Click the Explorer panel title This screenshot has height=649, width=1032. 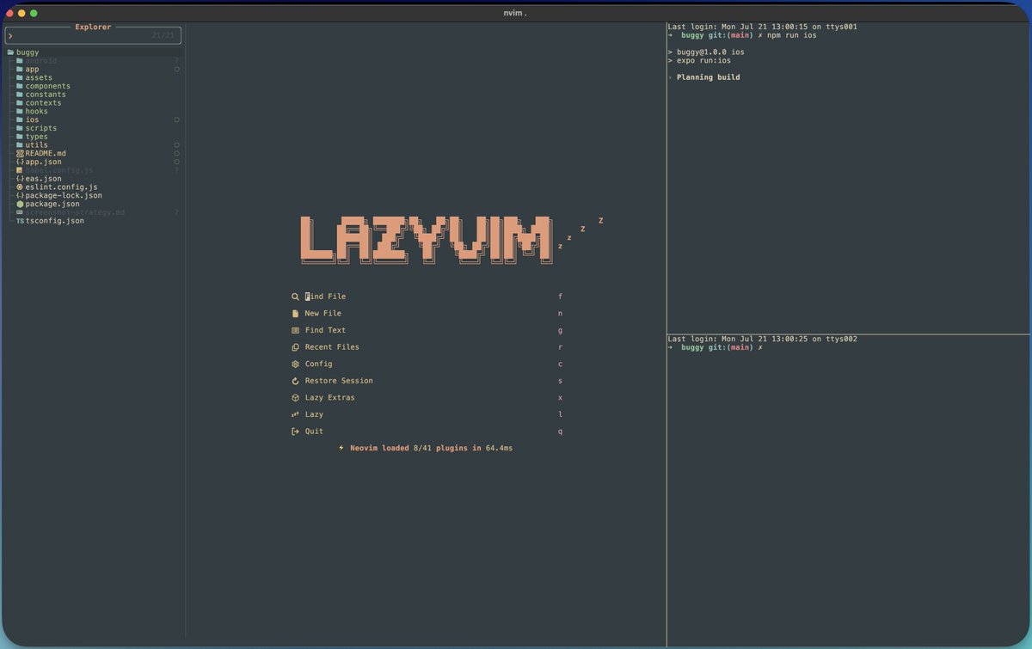93,27
